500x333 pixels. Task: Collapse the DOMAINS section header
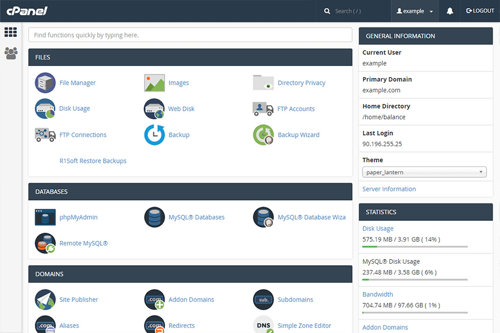(190, 274)
